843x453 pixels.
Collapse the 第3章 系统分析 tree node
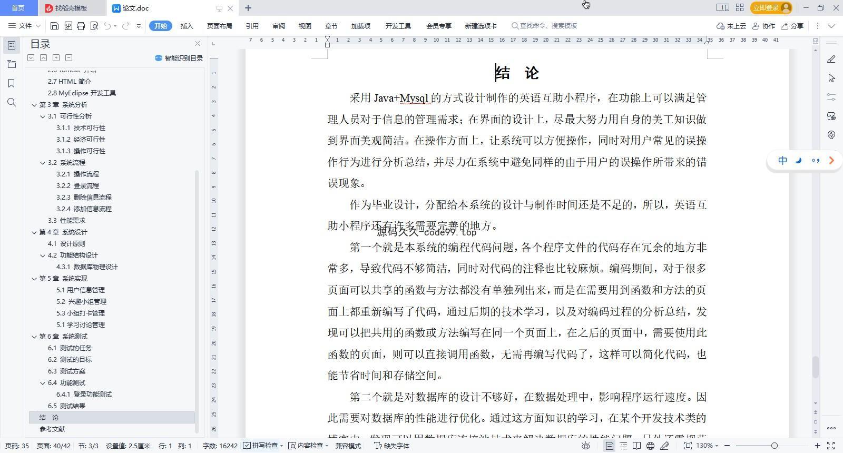click(x=34, y=105)
